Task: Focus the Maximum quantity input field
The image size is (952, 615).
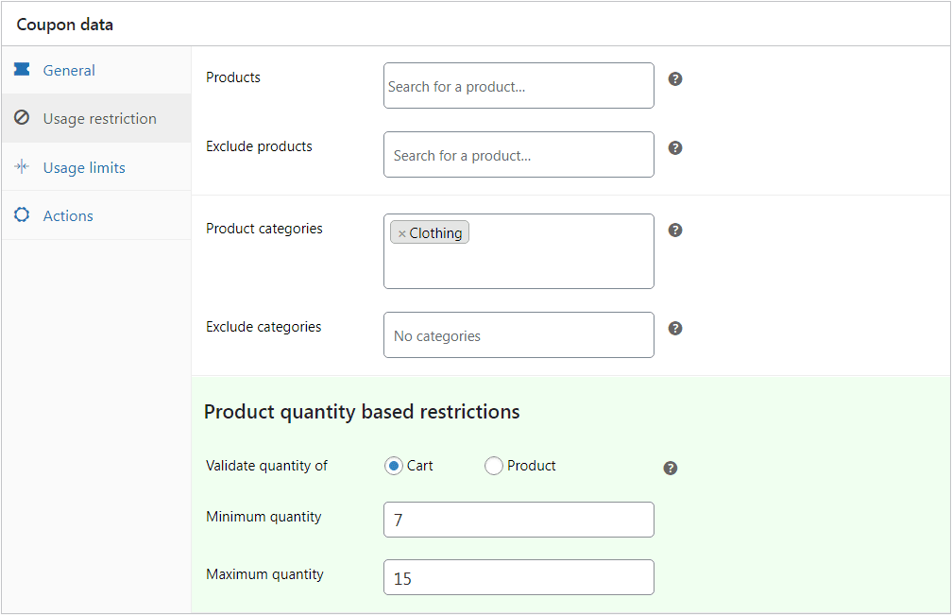Action: click(518, 577)
